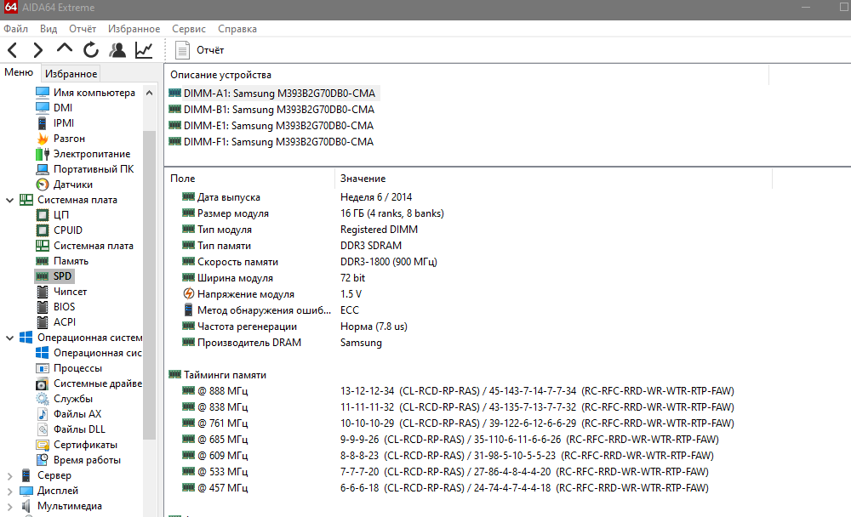851x517 pixels.
Task: Click the Память memory icon
Action: point(43,261)
